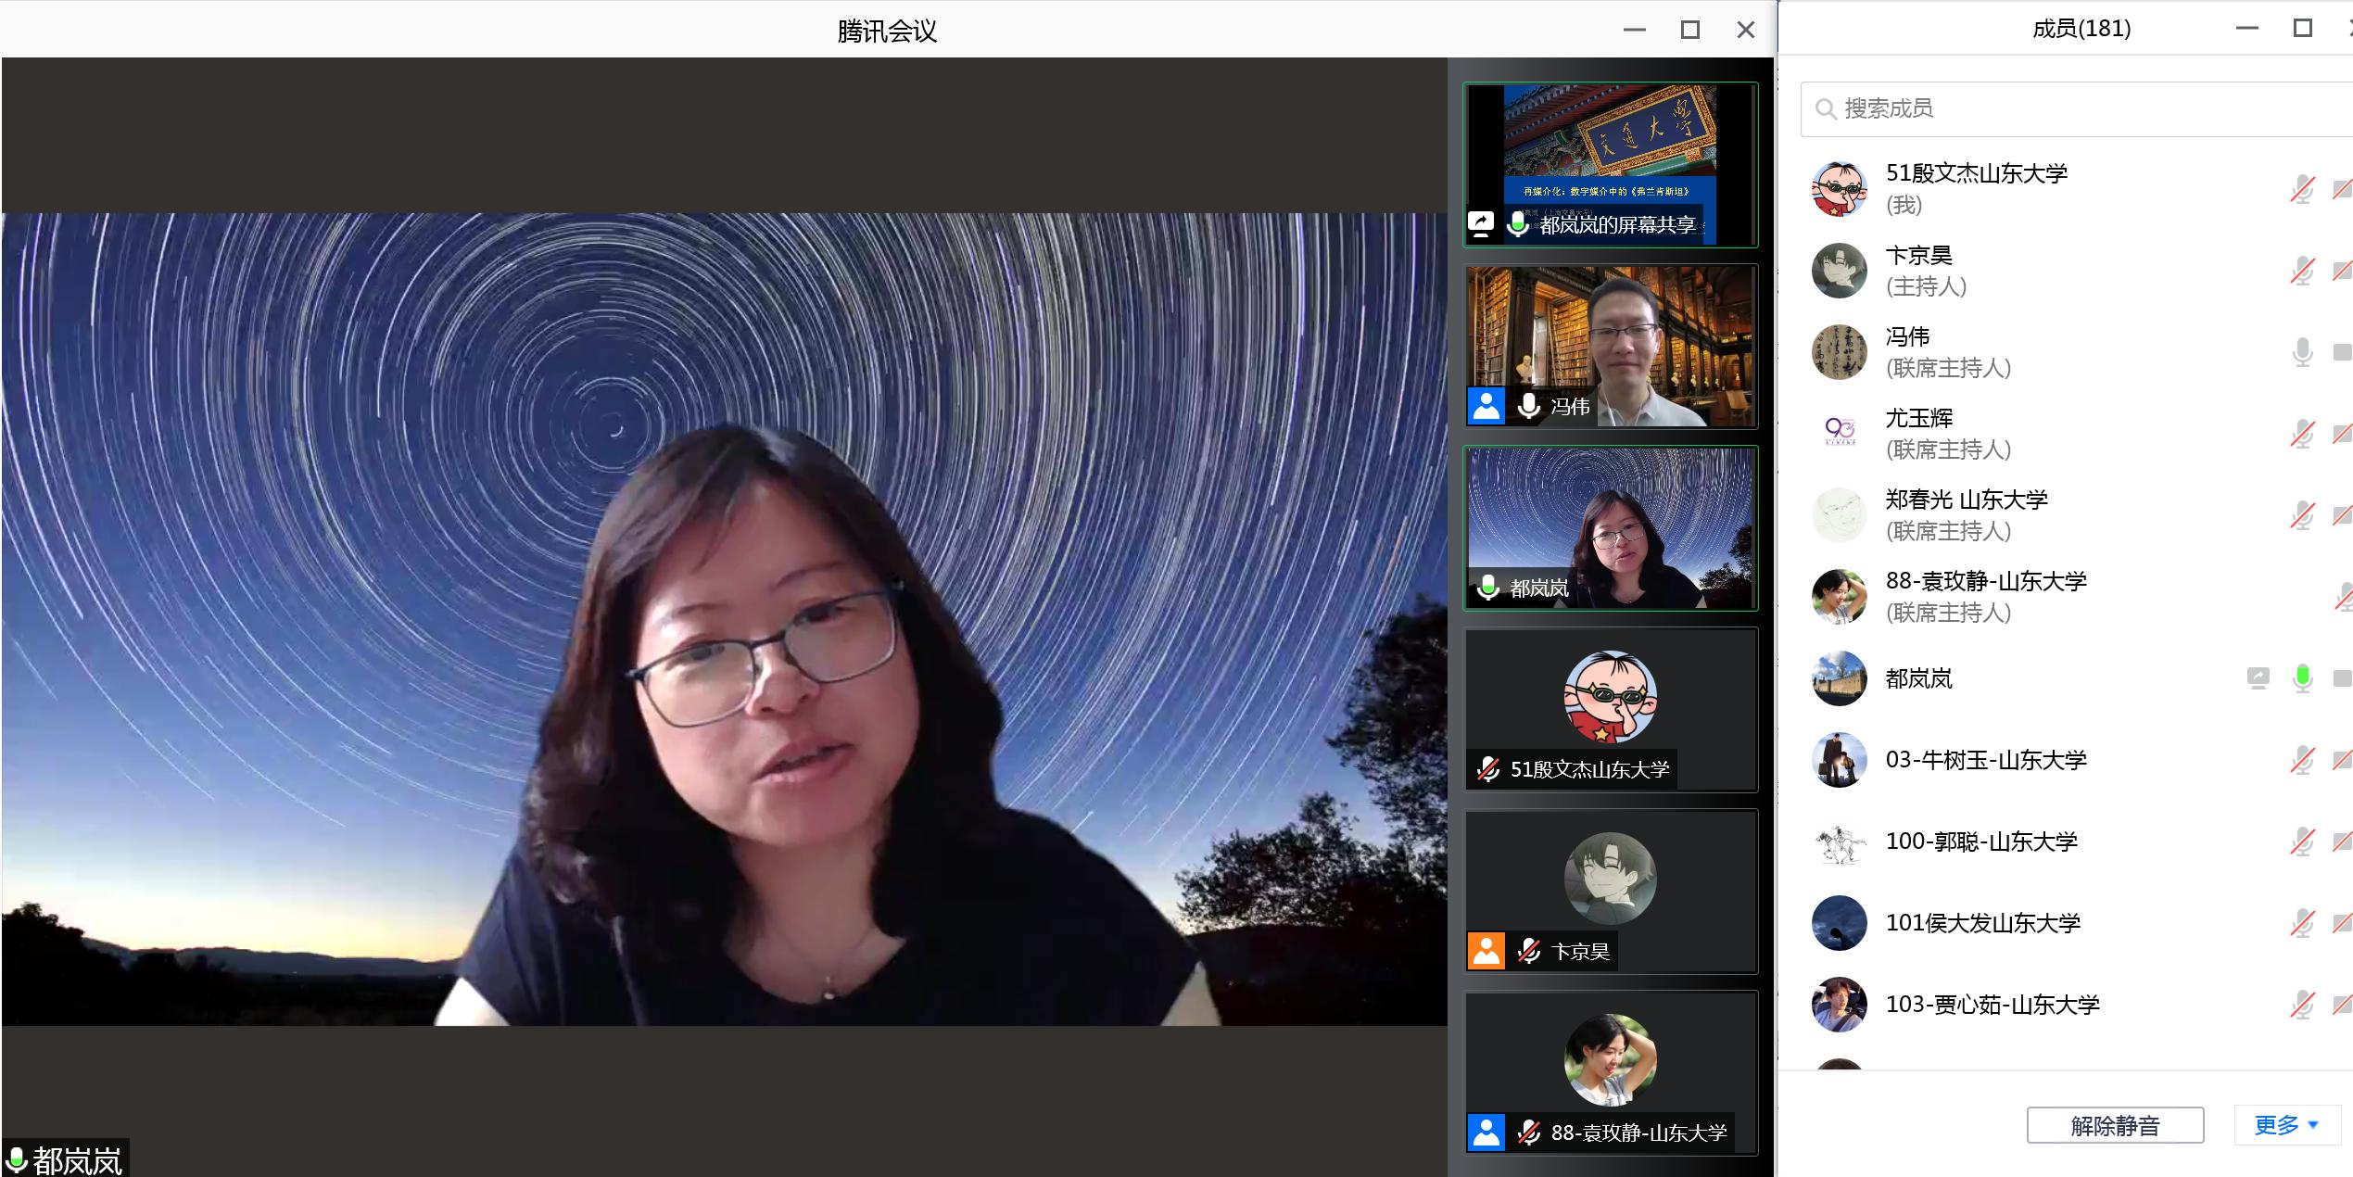Click the 都岚岚 name label under main video
Viewport: 2353px width, 1177px height.
tap(77, 1160)
